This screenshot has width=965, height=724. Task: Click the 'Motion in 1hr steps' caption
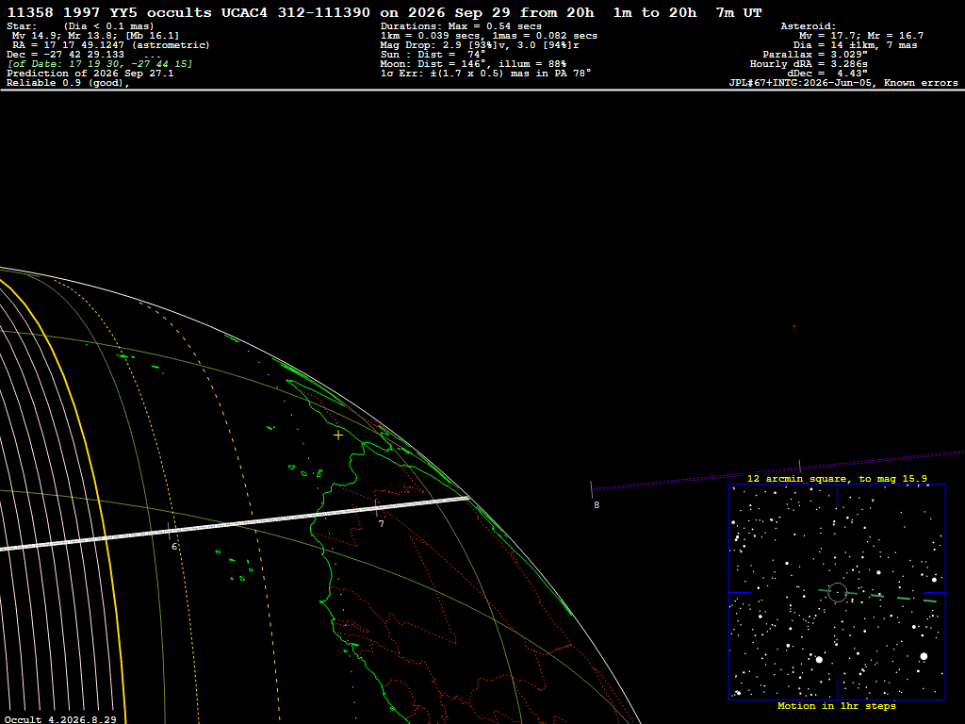pyautogui.click(x=837, y=705)
